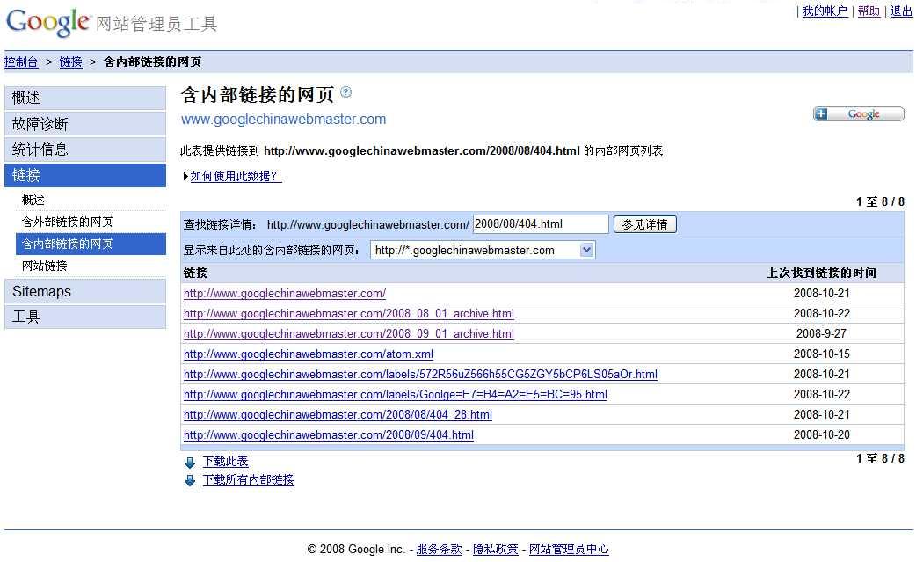Open the 2008_09_01_archive.html link

(x=349, y=333)
